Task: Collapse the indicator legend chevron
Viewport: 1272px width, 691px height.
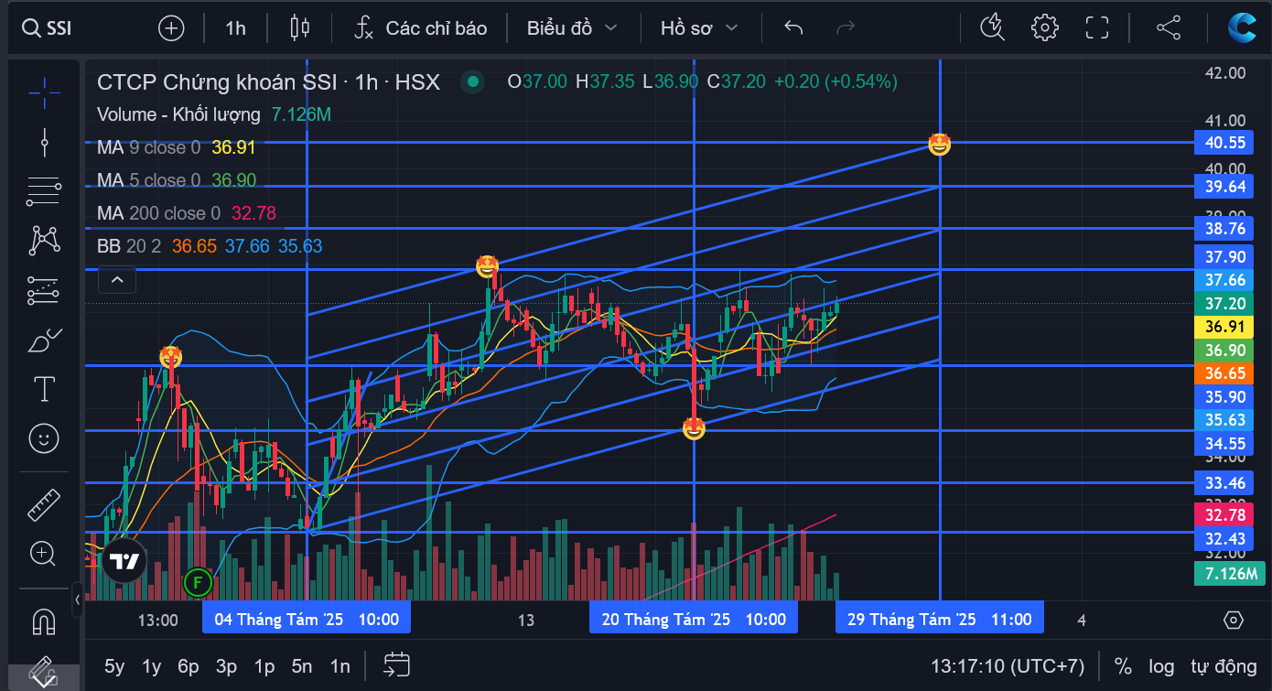Action: point(116,280)
